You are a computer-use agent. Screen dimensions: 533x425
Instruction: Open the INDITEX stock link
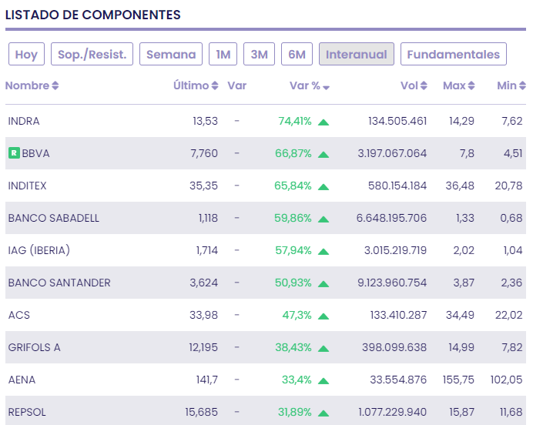28,186
